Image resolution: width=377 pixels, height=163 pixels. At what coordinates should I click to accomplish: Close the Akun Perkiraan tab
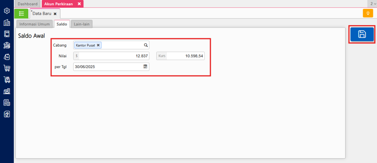point(79,4)
